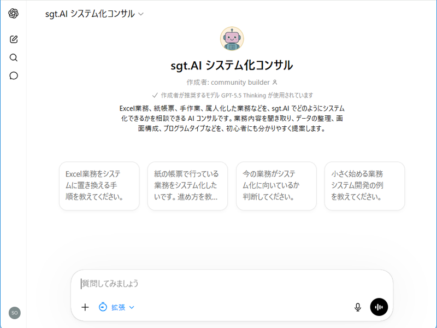Screen dimensions: 437x328
Task: Start a new chat with pencil icon
Action: (13, 39)
